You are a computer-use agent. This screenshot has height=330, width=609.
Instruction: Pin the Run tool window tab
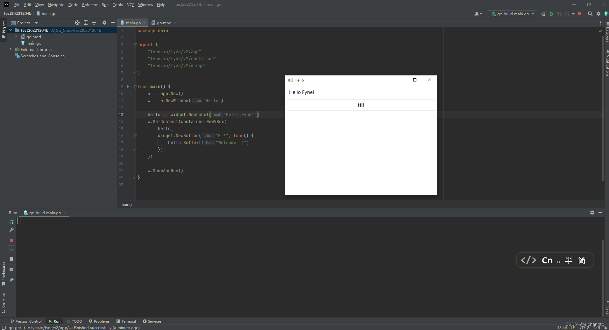pos(11,280)
